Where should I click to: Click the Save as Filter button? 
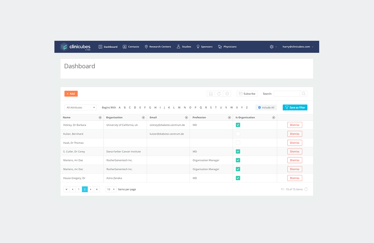tap(295, 108)
